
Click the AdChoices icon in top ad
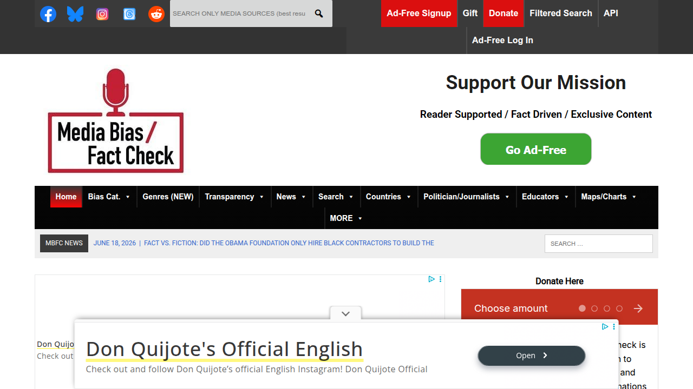coord(432,279)
